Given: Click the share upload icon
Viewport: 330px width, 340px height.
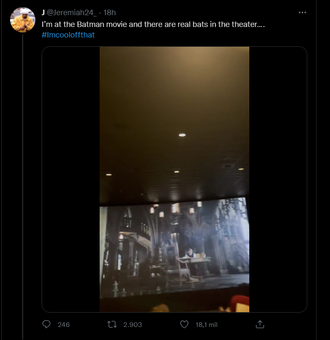Looking at the screenshot, I should point(260,324).
